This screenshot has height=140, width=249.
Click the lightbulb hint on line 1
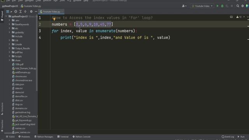click(x=54, y=19)
